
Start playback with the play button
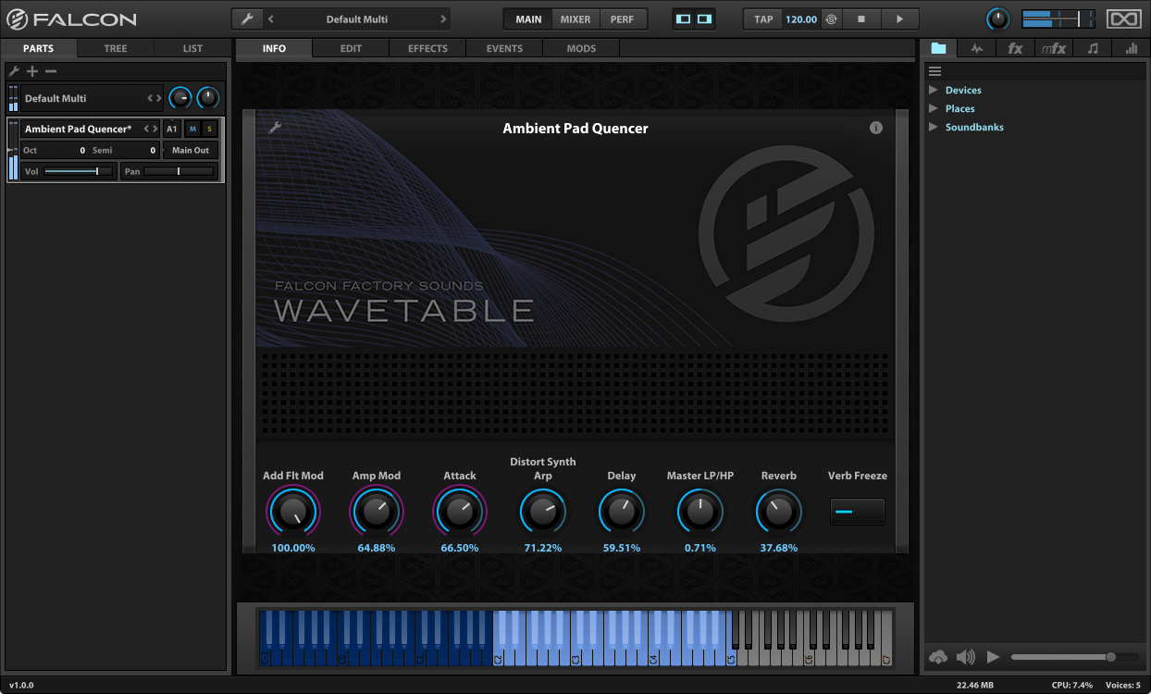click(899, 19)
